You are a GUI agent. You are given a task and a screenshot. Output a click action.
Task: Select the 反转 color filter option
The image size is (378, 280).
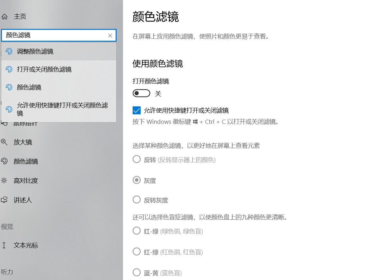[136, 159]
